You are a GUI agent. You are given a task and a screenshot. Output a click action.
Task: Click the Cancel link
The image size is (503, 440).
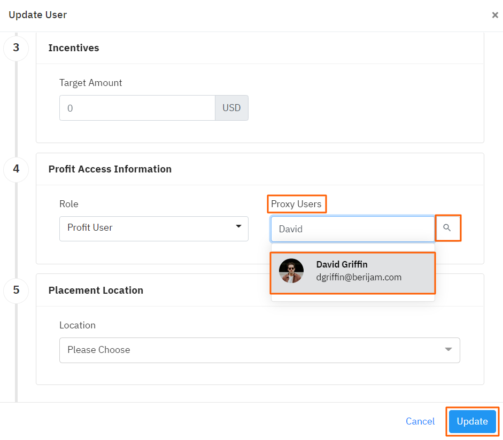420,421
